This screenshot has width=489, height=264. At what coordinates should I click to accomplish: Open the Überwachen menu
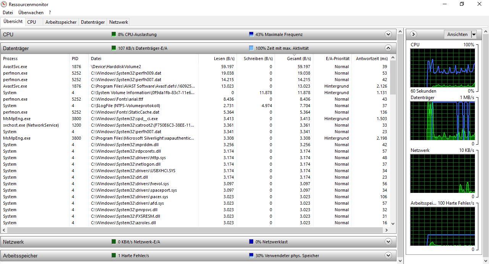coord(31,13)
